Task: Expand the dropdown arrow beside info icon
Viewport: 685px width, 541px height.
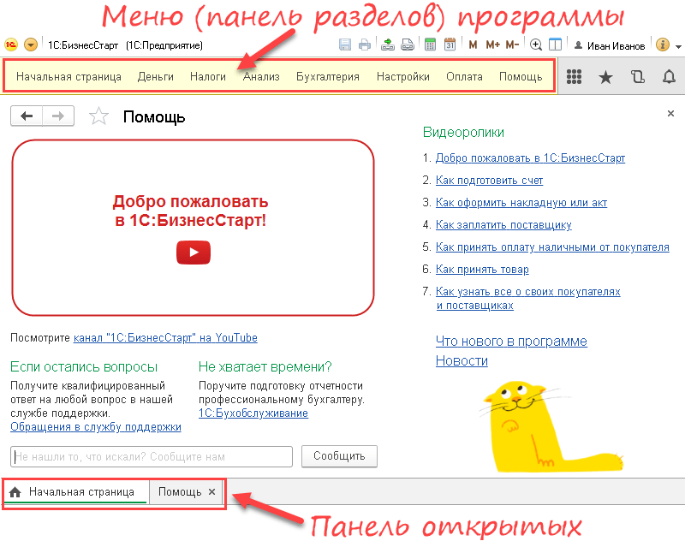Action: click(x=678, y=46)
